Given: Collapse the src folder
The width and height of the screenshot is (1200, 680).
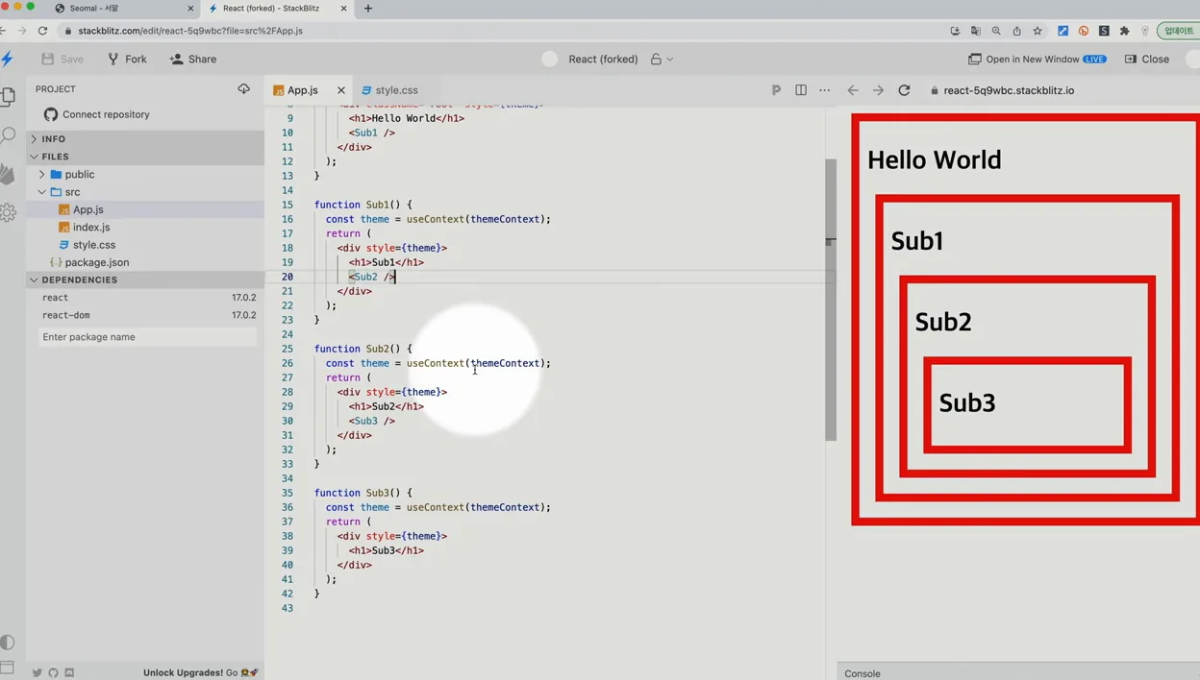Looking at the screenshot, I should (144, 191).
